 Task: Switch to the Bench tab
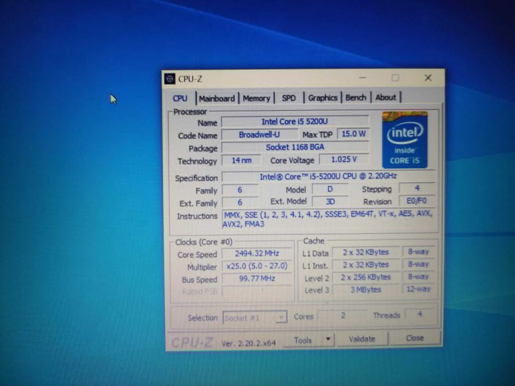[x=356, y=97]
